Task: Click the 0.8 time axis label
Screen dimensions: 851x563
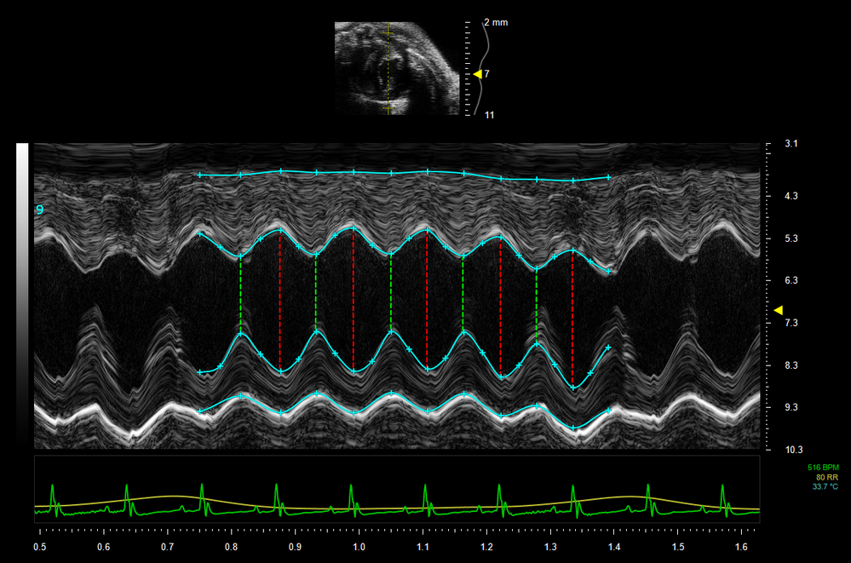Action: [231, 547]
